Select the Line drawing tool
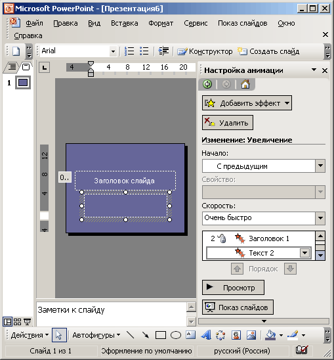 click(x=131, y=335)
